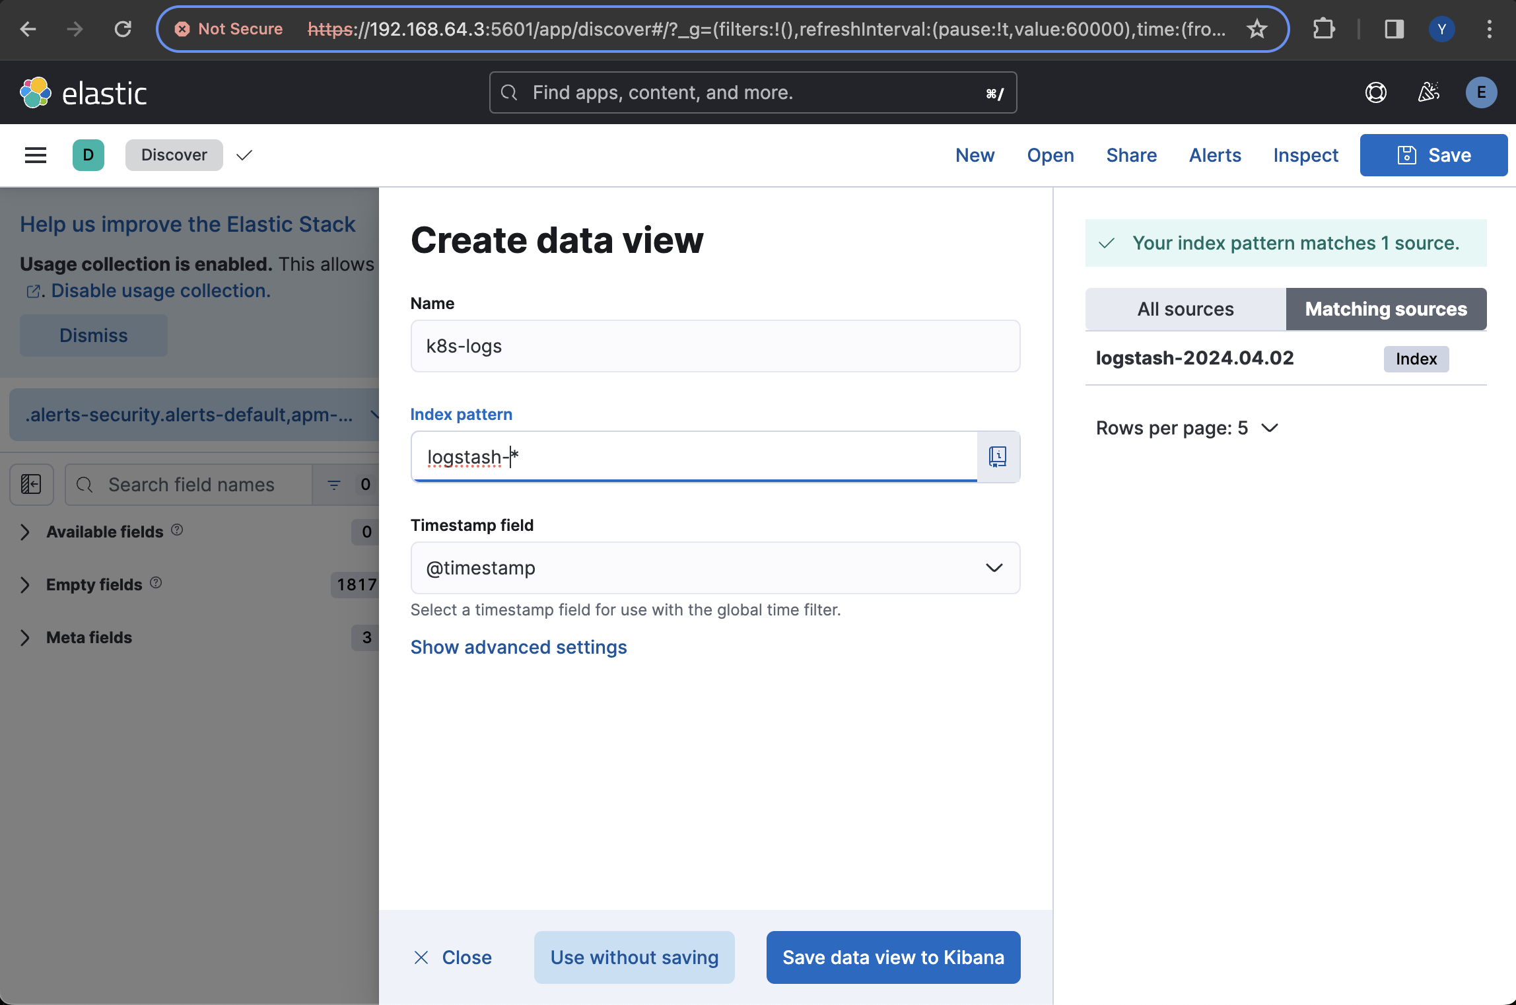Click Show advanced settings
This screenshot has height=1005, width=1516.
(518, 647)
